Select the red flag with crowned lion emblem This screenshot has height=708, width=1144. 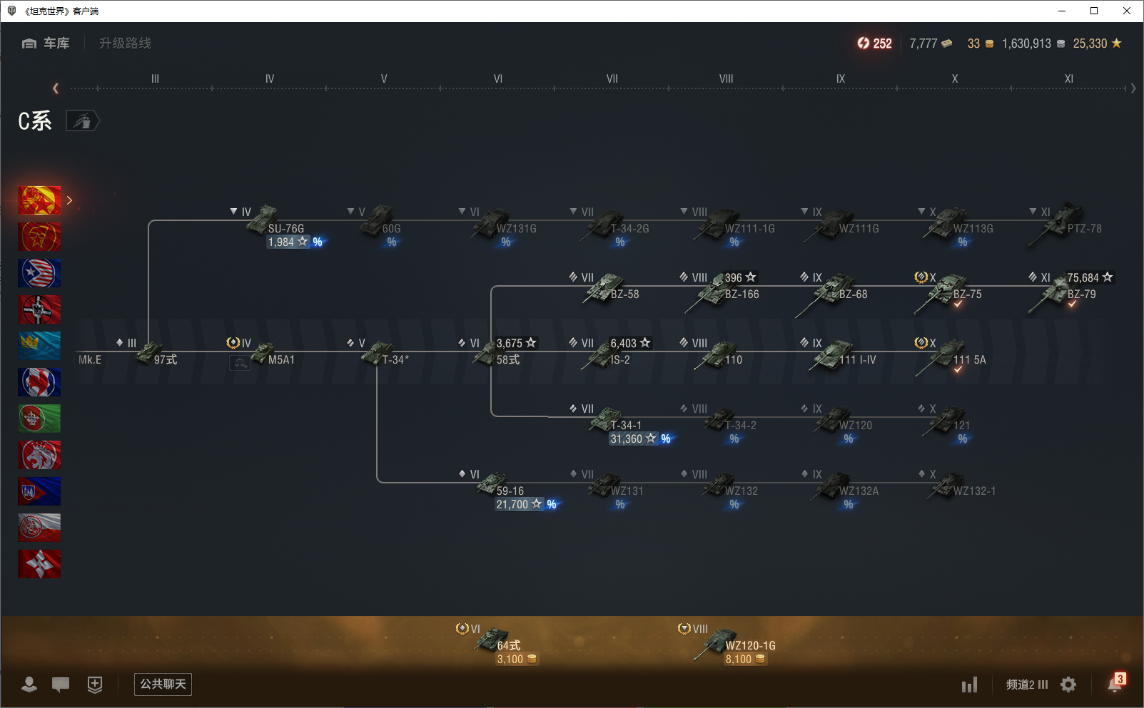[39, 455]
